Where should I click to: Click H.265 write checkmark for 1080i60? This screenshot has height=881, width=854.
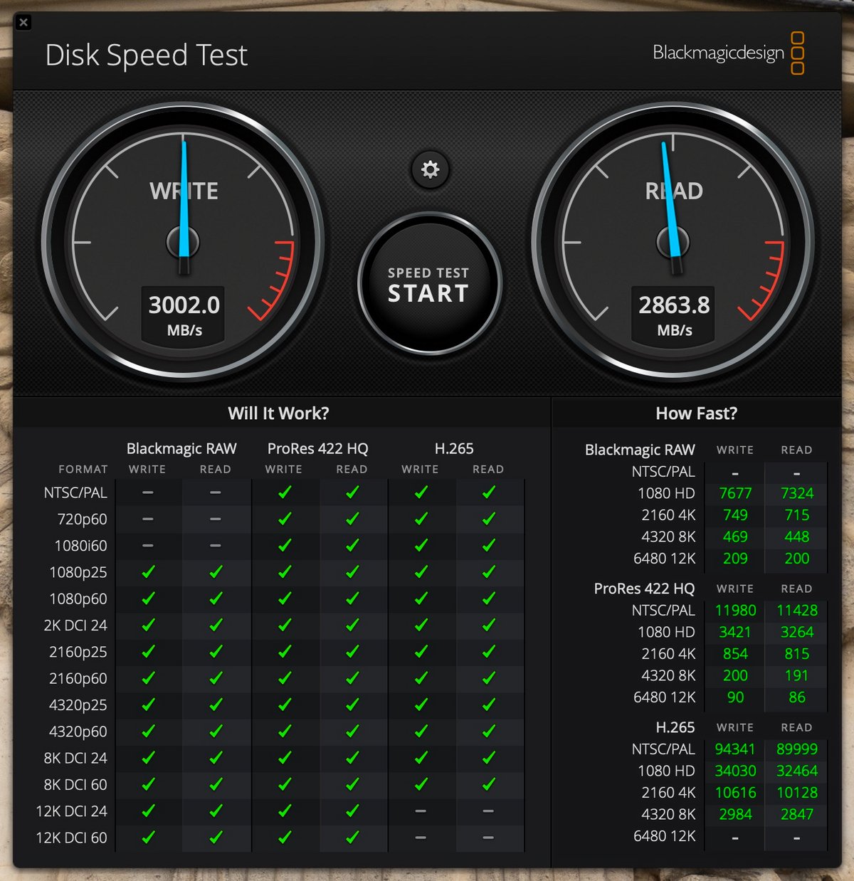[x=421, y=545]
